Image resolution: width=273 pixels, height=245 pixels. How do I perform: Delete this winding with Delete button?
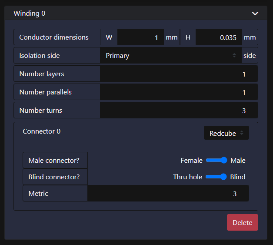pyautogui.click(x=243, y=222)
